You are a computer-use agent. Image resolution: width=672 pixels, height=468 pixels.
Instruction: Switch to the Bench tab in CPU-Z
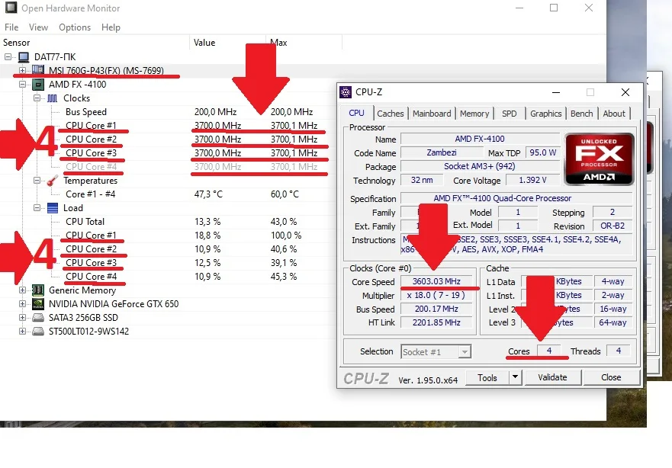(x=581, y=114)
